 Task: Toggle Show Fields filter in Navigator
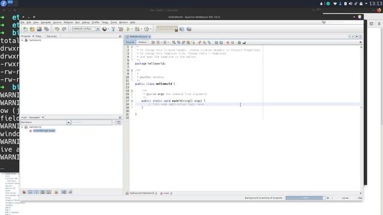(x=30, y=192)
